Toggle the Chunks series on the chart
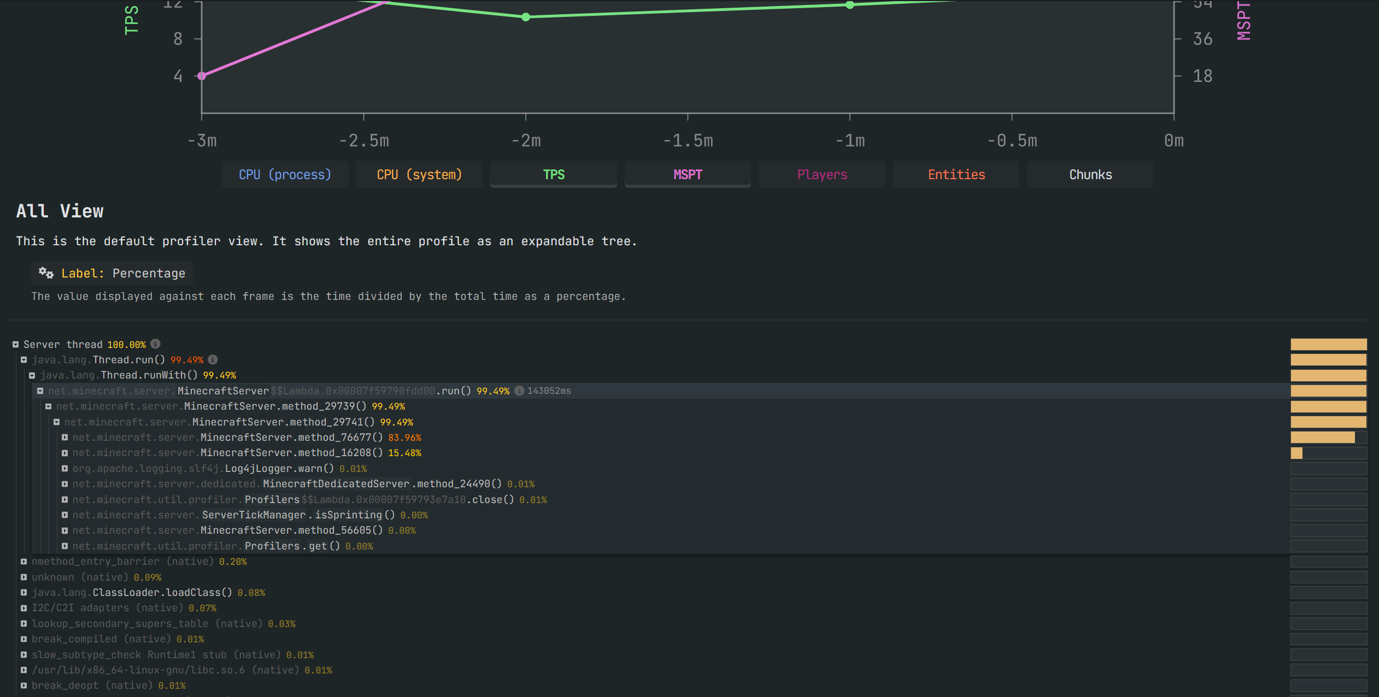 1090,174
